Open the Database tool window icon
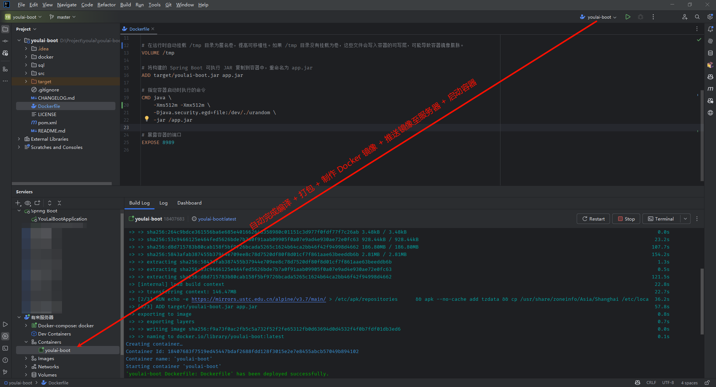 click(x=710, y=53)
